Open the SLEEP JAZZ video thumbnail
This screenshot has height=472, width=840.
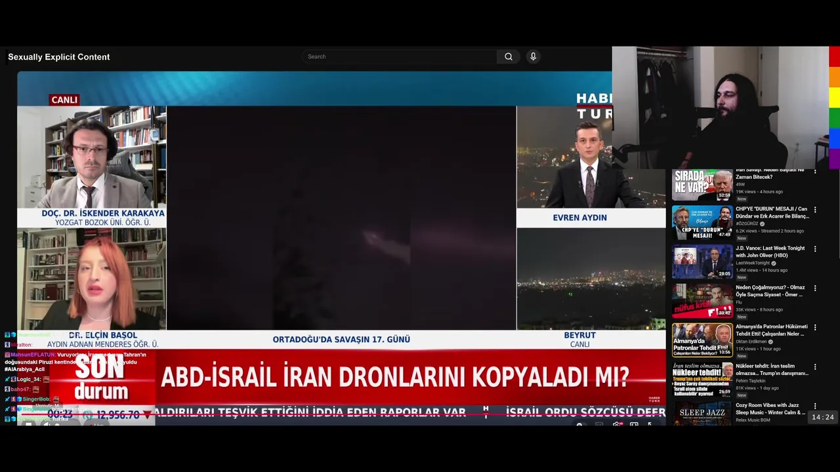(x=702, y=414)
